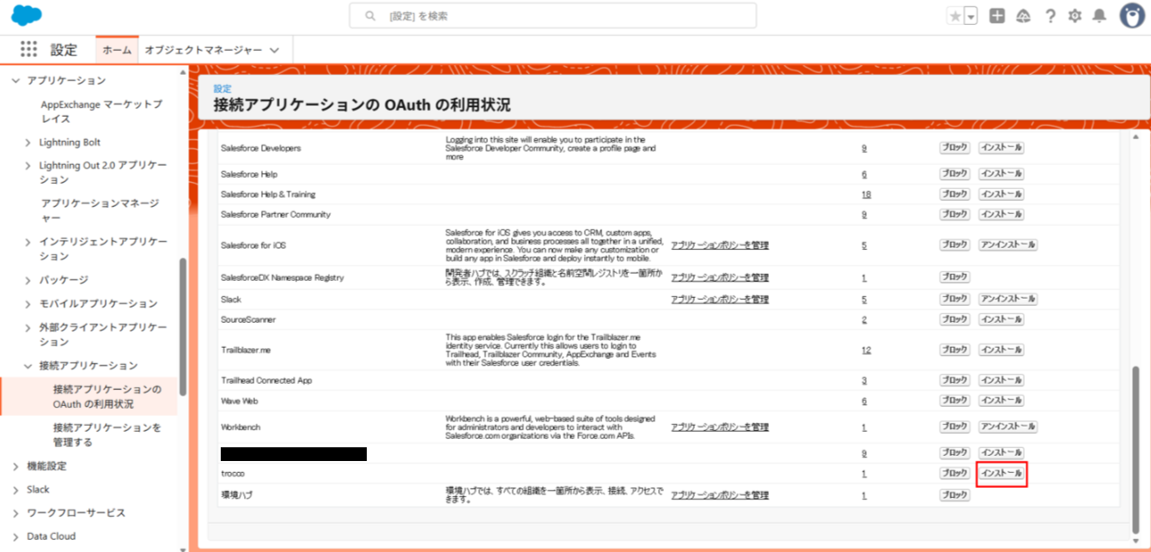This screenshot has width=1151, height=552.
Task: Open the Trailhead guidance icon
Action: pos(1023,15)
